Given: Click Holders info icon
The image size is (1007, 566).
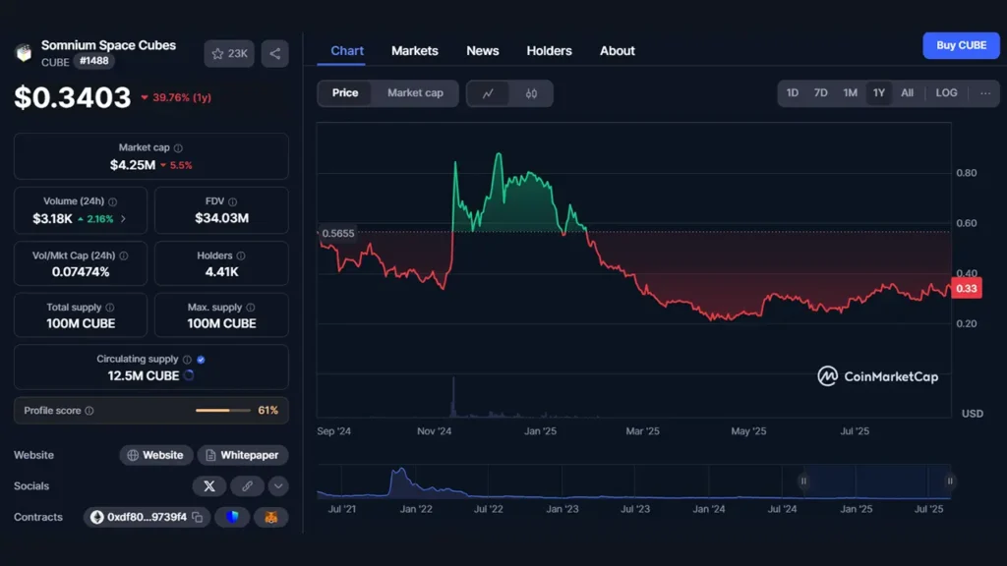Looking at the screenshot, I should click(x=241, y=255).
